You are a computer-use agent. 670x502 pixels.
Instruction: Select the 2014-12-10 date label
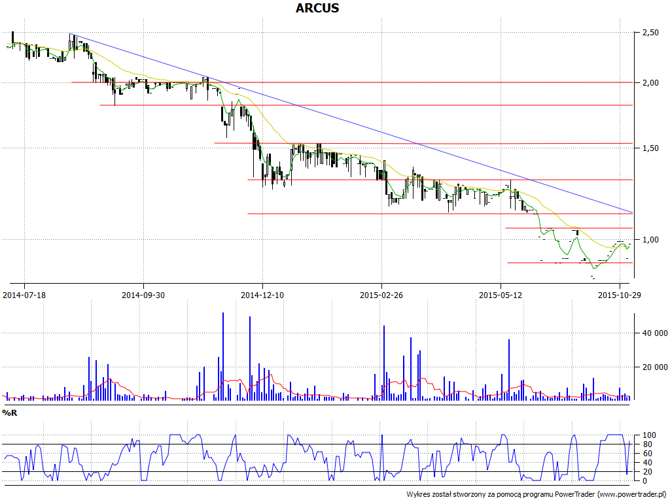click(262, 295)
